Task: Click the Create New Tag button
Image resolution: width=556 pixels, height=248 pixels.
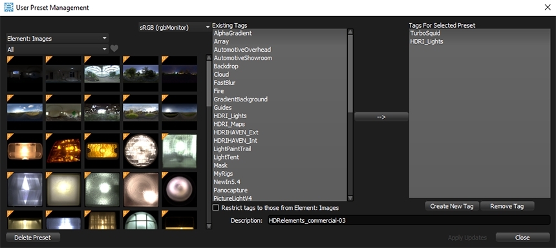Action: point(452,206)
